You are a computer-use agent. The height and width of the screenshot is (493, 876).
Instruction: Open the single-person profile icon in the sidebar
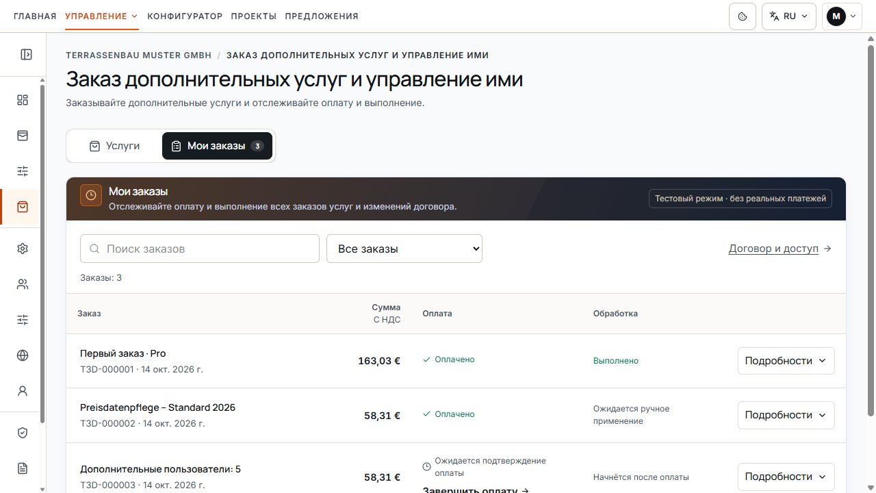coord(23,391)
